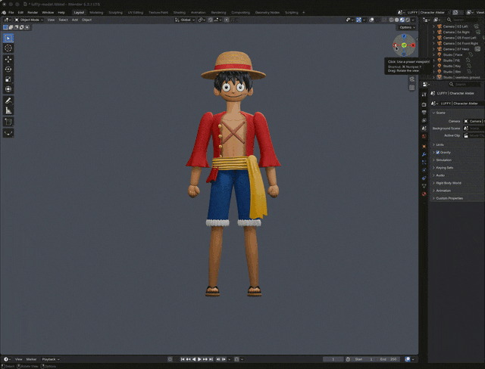This screenshot has width=485, height=369.
Task: Open the Global transform orientation dropdown
Action: 185,20
